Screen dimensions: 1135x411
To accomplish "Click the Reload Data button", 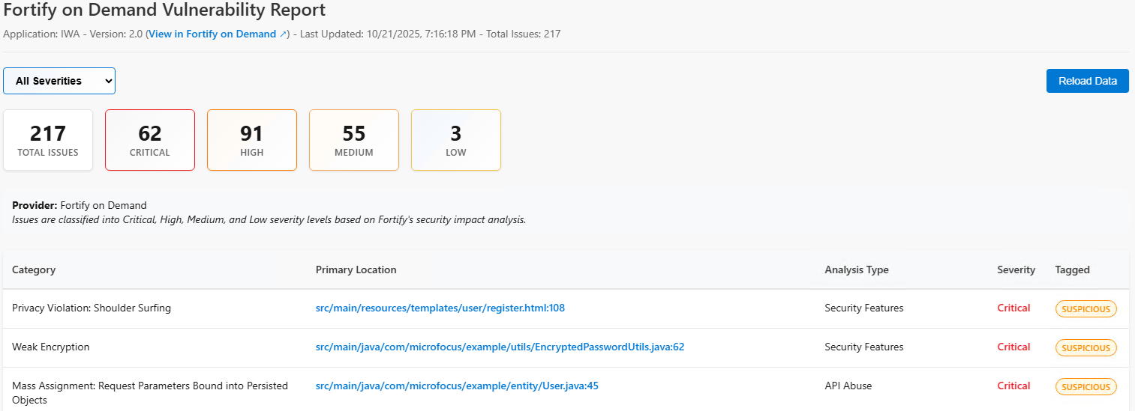I will [1088, 81].
